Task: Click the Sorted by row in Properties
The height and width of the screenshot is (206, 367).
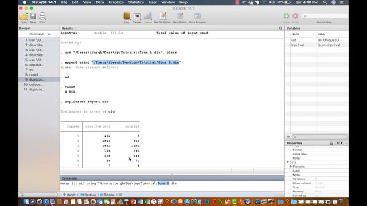Action: [x=317, y=196]
